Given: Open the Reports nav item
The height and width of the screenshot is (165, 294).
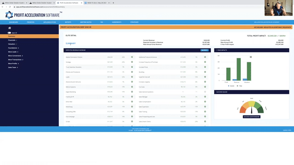Looking at the screenshot, I should 68,22.
